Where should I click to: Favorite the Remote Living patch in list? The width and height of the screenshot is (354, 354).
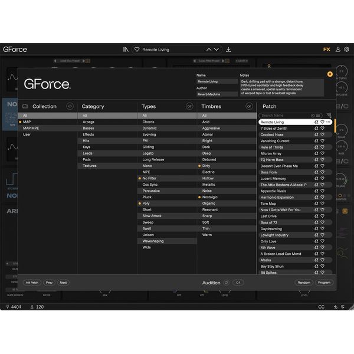(322, 122)
